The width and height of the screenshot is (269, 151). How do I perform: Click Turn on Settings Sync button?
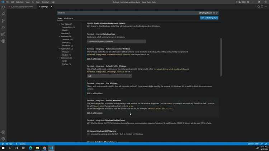[x=209, y=18]
